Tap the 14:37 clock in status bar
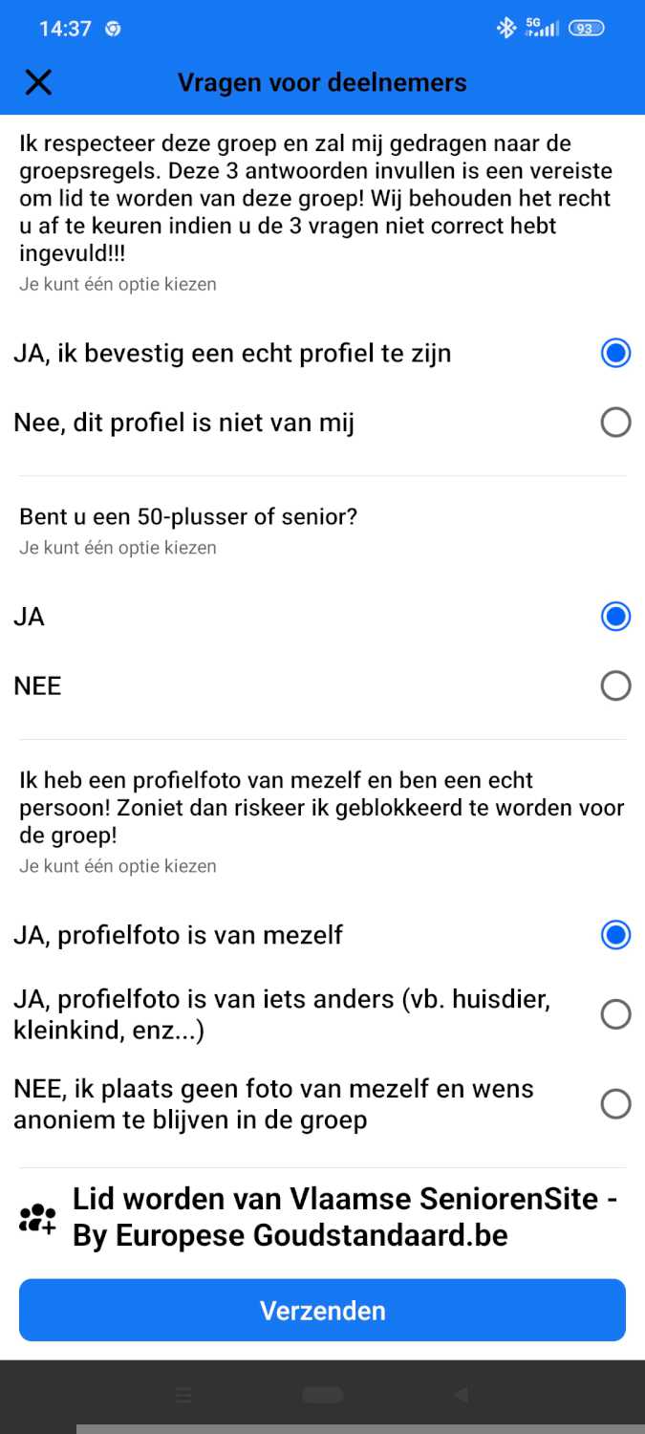Image resolution: width=645 pixels, height=1434 pixels. [x=65, y=29]
